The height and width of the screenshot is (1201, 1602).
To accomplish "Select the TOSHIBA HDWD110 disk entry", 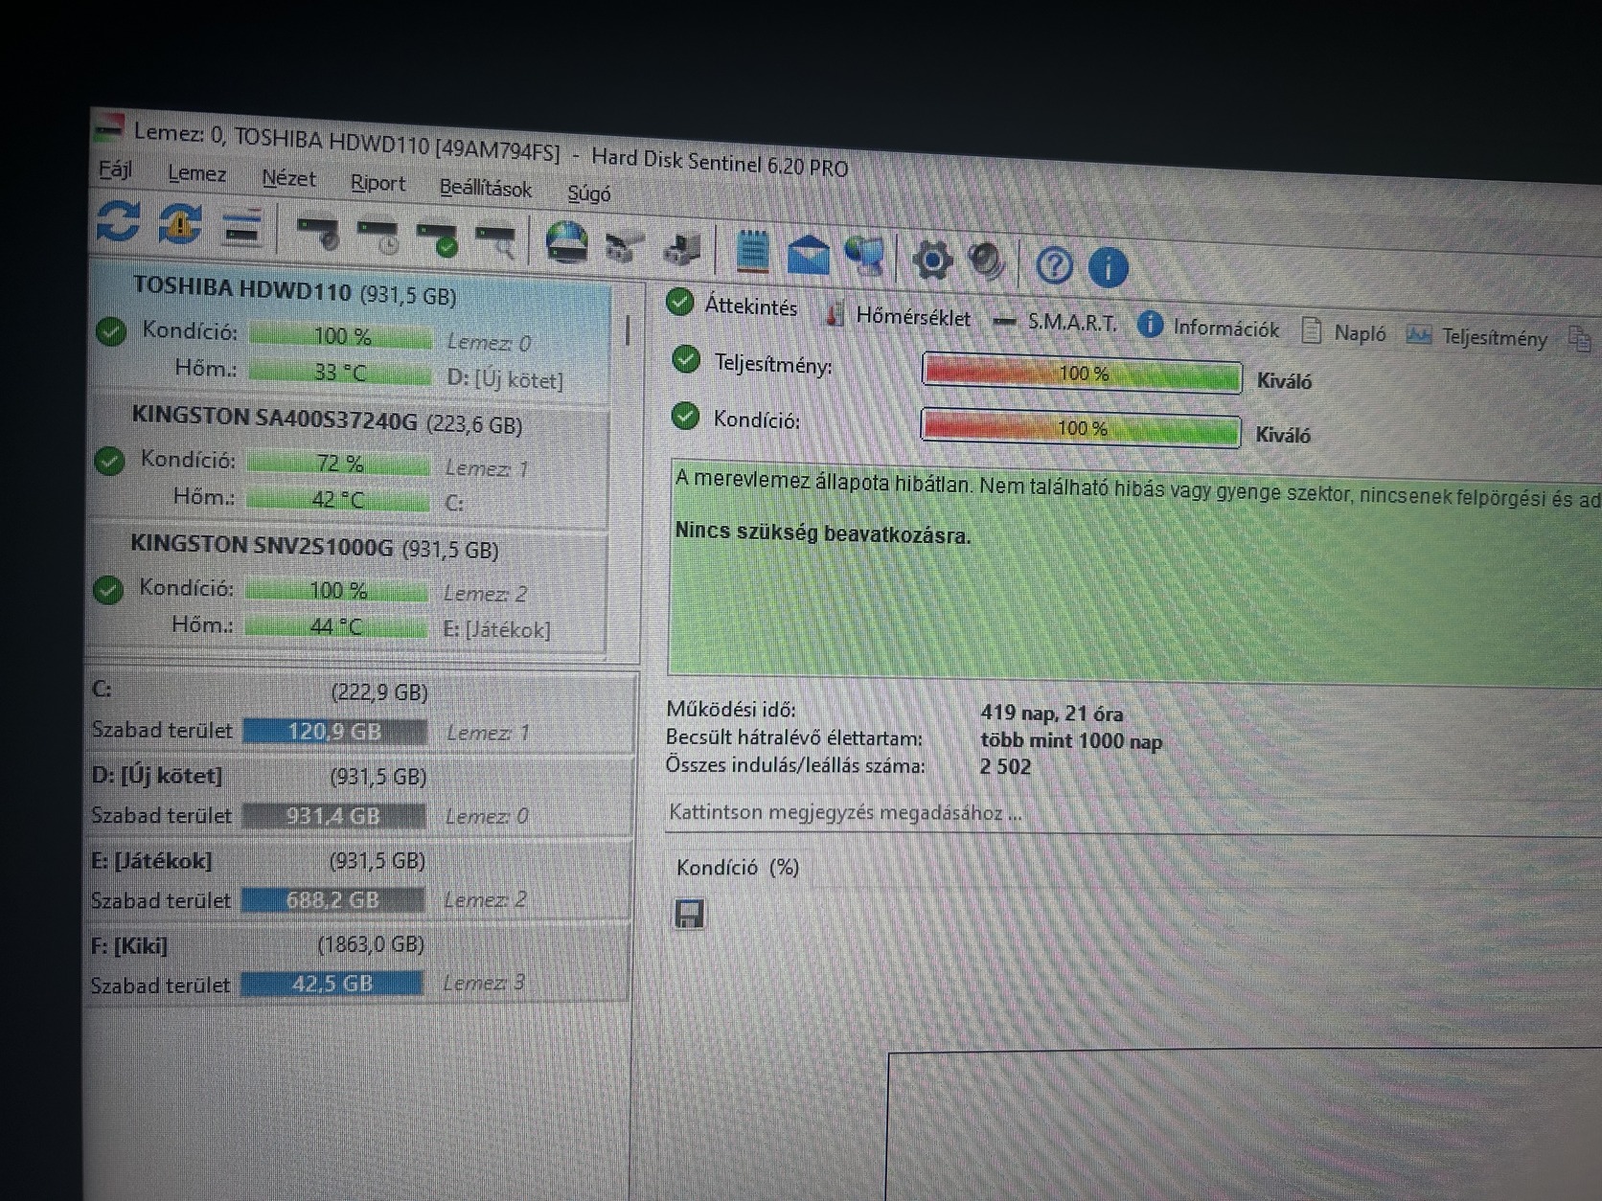I will [x=349, y=333].
